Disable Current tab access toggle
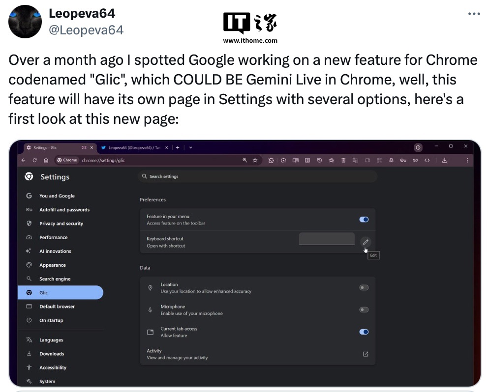 point(364,332)
